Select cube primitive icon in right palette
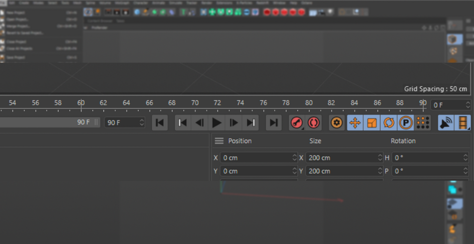The width and height of the screenshot is (474, 244). coord(455,39)
